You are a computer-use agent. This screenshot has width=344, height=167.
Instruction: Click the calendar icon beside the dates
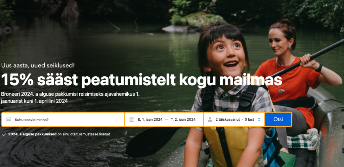tap(132, 119)
